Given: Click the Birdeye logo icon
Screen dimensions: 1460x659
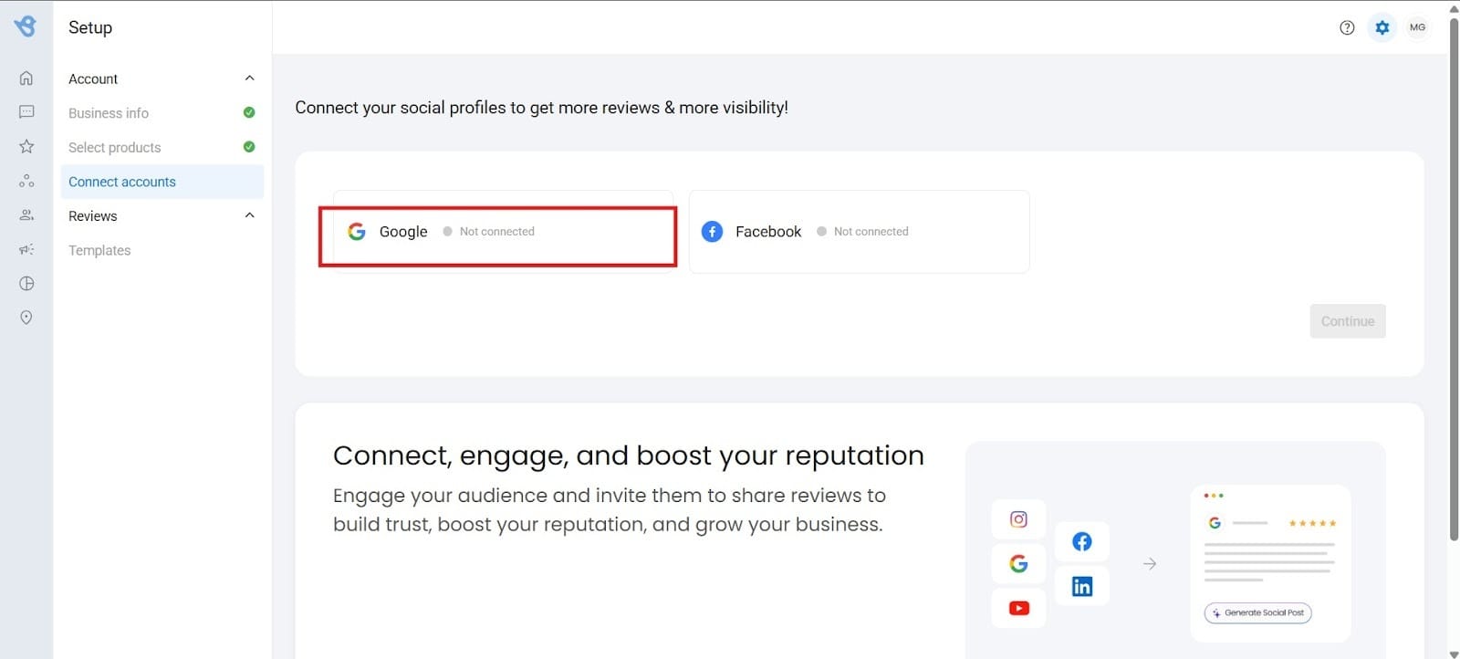Looking at the screenshot, I should (x=26, y=26).
